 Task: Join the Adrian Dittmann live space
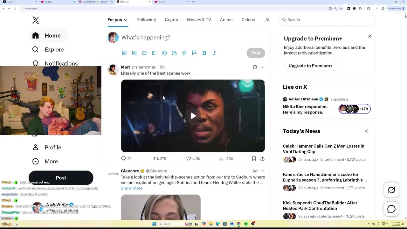327,106
